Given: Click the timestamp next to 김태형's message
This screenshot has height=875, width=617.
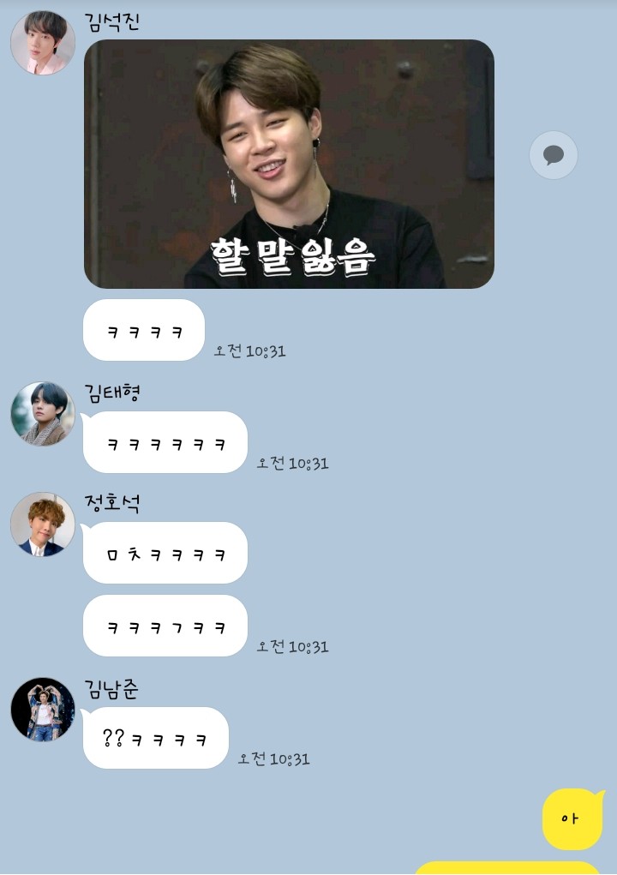Looking at the screenshot, I should click(x=293, y=463).
